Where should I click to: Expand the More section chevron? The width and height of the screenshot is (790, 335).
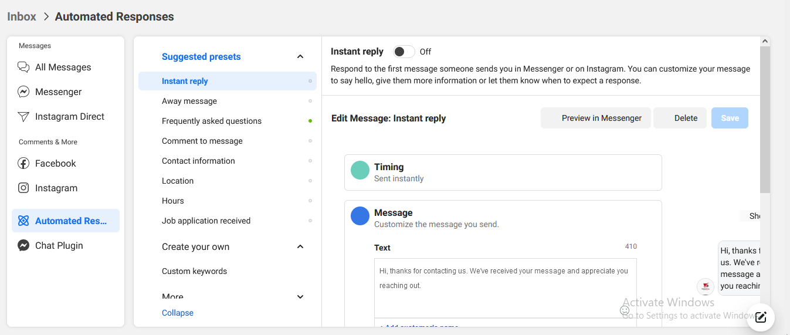pyautogui.click(x=300, y=297)
